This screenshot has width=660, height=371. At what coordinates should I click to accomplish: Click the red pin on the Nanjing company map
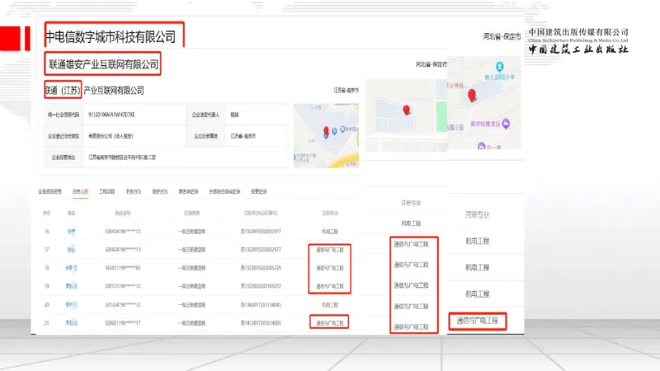[x=326, y=131]
